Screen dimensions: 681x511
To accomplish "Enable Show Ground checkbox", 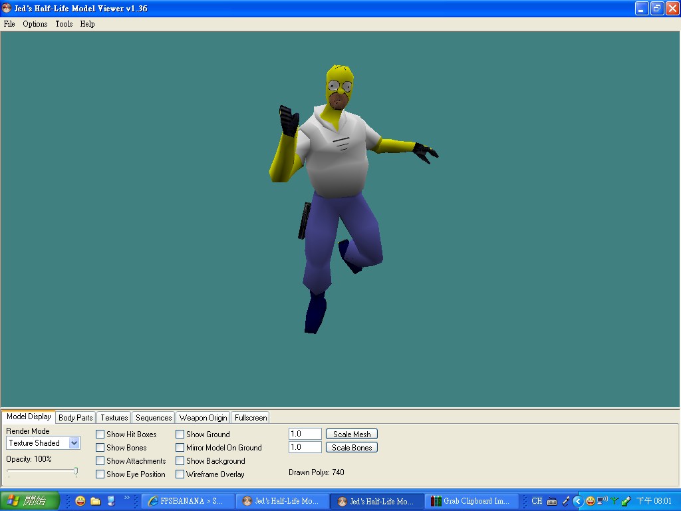I will (180, 434).
